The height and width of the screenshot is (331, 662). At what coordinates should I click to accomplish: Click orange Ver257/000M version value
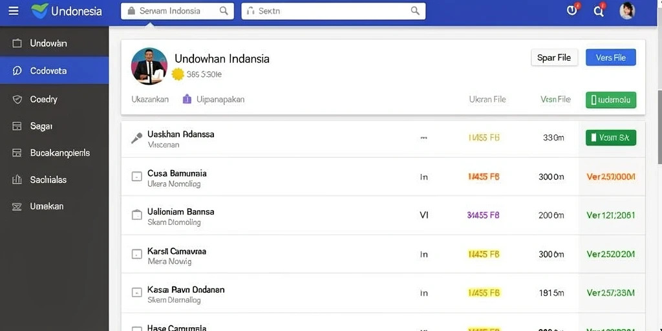(x=610, y=177)
